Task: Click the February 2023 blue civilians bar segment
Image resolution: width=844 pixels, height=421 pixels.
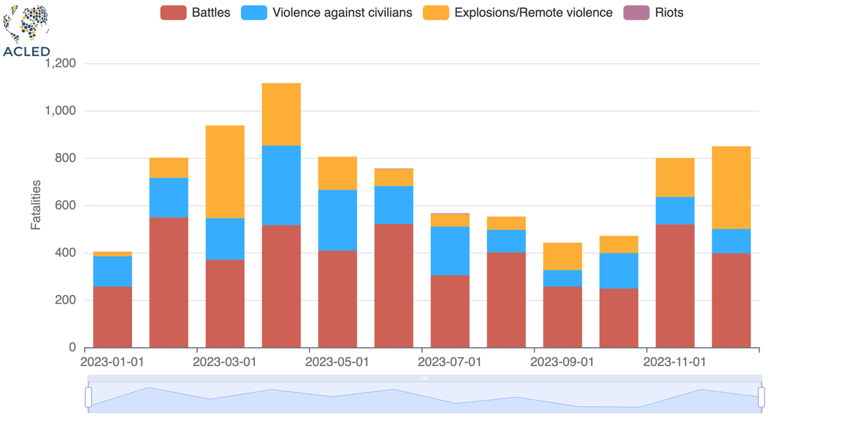Action: [x=169, y=197]
